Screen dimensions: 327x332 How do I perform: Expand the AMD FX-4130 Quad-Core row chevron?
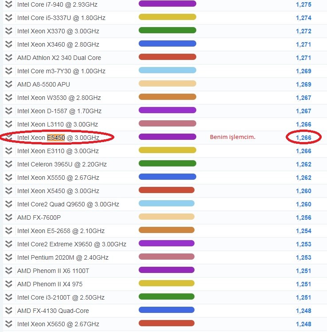[9, 311]
